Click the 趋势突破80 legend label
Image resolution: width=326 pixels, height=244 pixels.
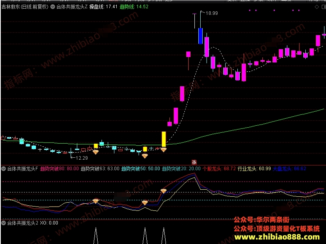click(59, 169)
